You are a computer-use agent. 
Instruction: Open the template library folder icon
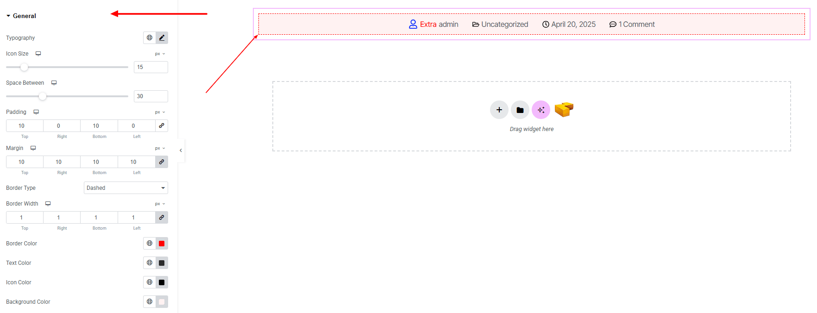click(520, 110)
